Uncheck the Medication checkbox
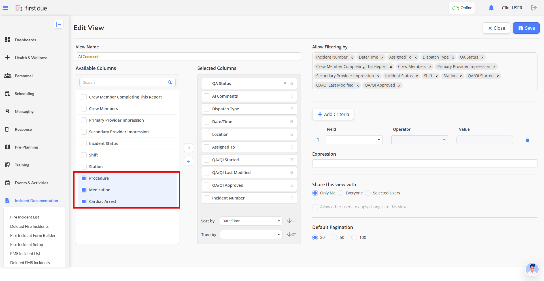 (84, 190)
